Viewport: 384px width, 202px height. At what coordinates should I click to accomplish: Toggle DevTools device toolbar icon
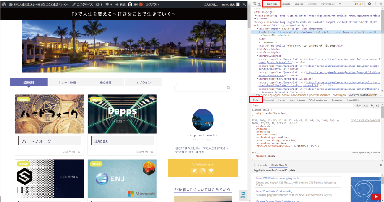260,4
